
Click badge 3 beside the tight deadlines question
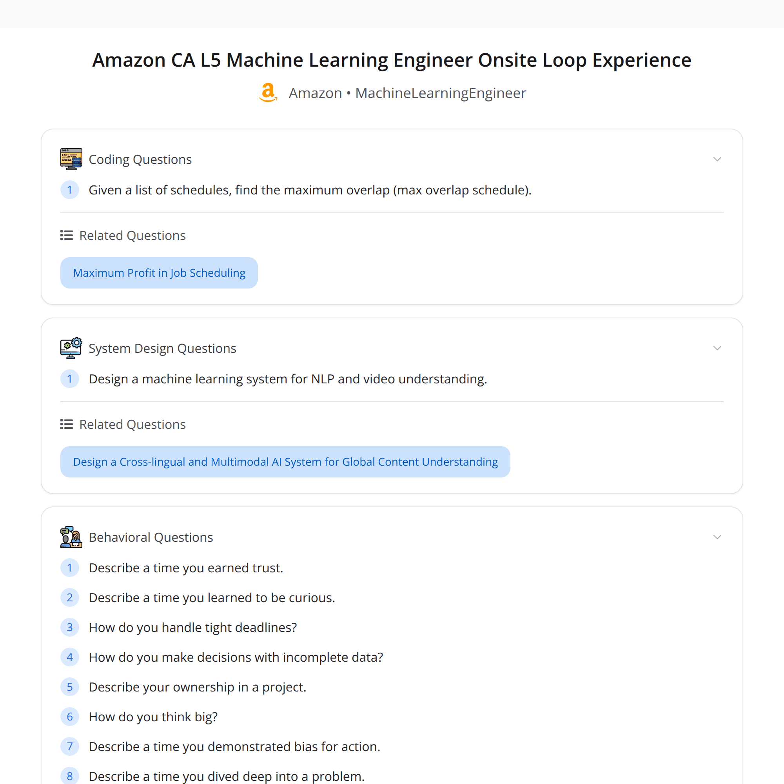coord(70,627)
